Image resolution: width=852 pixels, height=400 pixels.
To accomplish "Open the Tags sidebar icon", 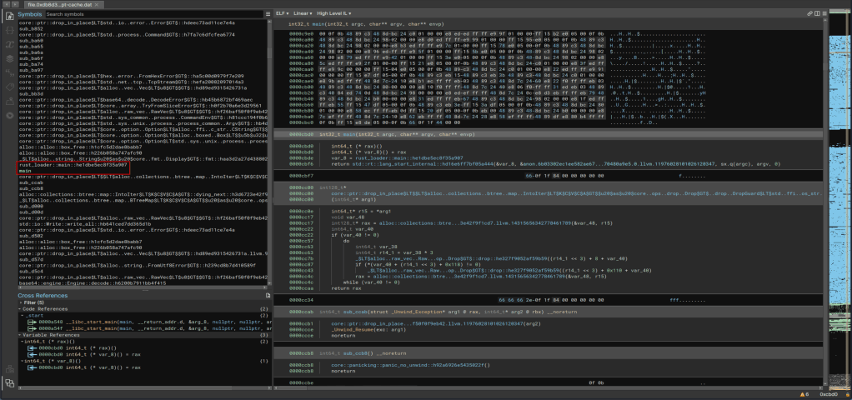I will [8, 87].
